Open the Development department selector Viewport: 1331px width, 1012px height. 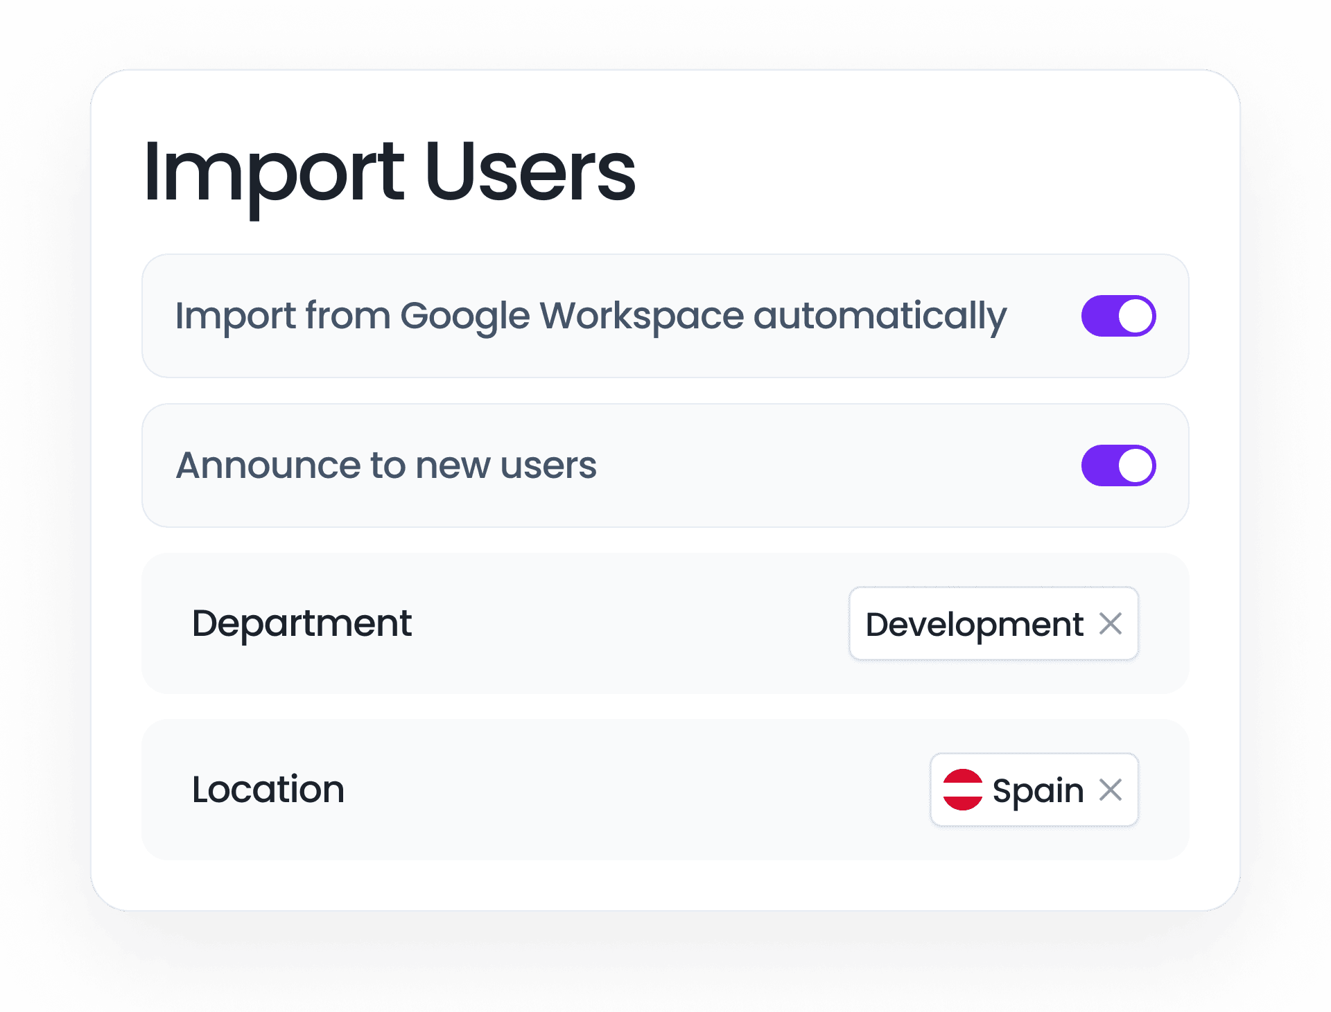pyautogui.click(x=993, y=623)
